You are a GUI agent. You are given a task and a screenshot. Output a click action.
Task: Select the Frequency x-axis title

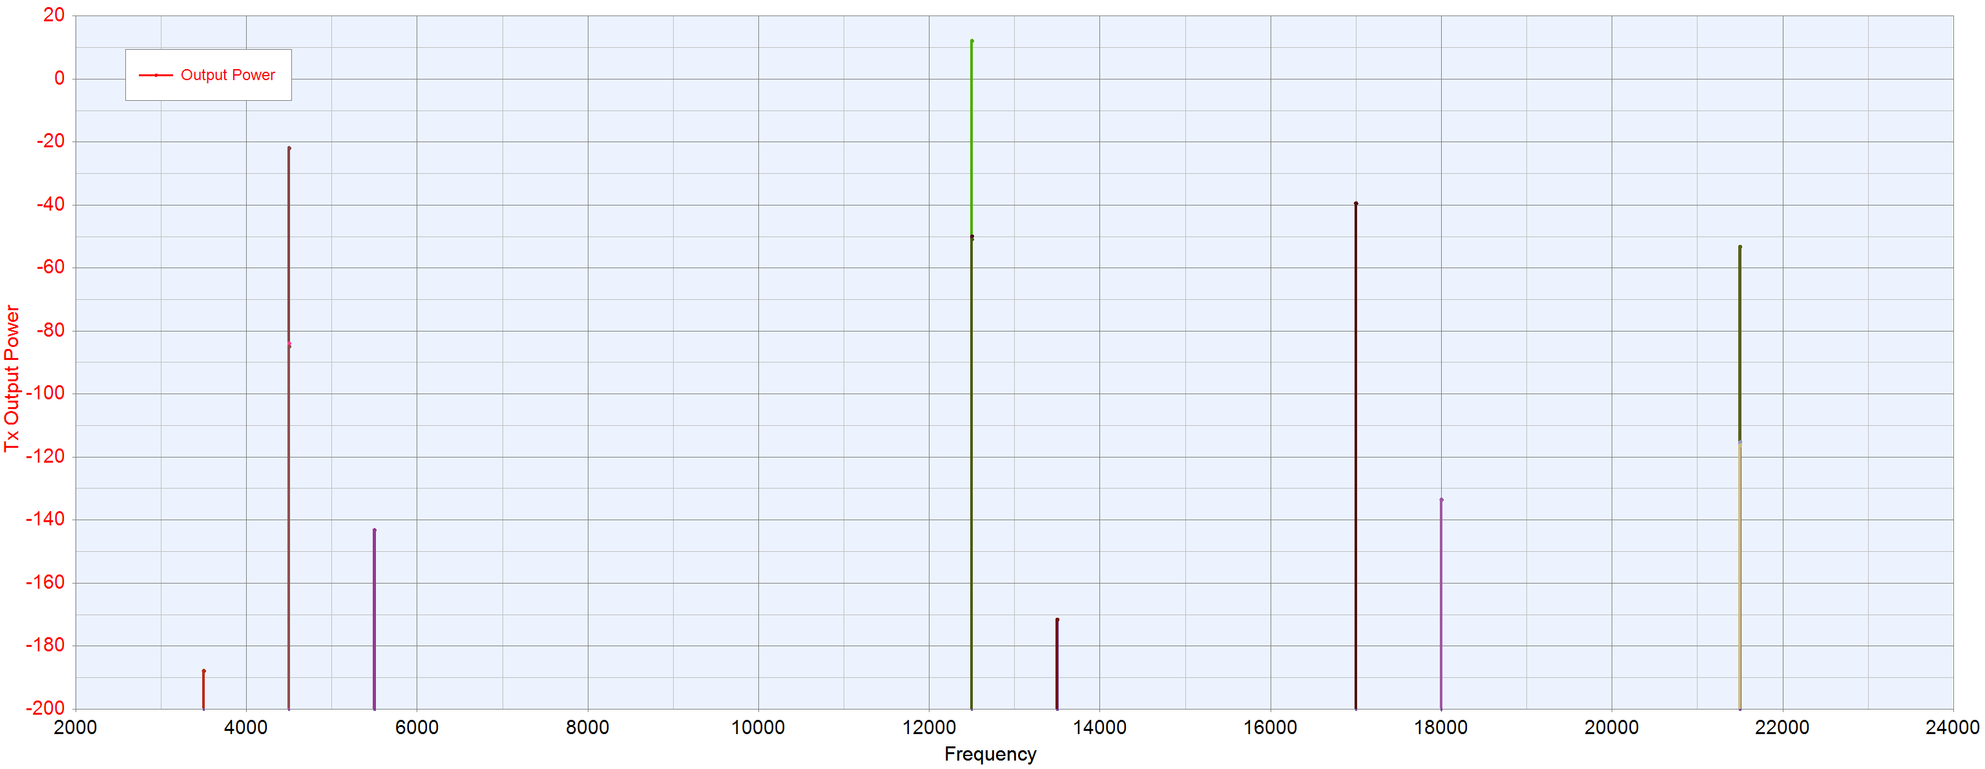coord(990,753)
